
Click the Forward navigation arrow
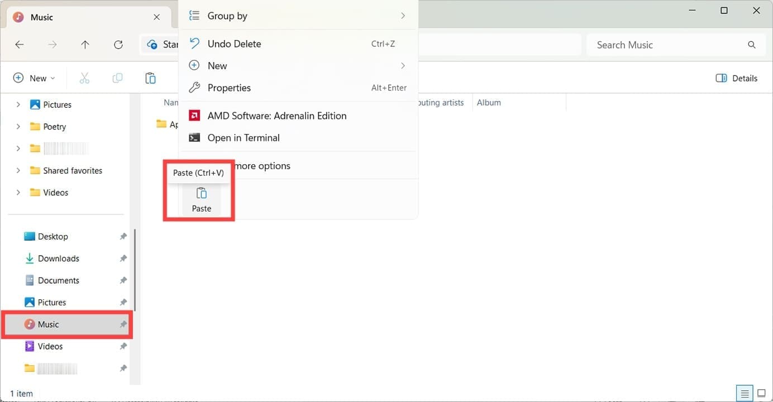tap(53, 45)
